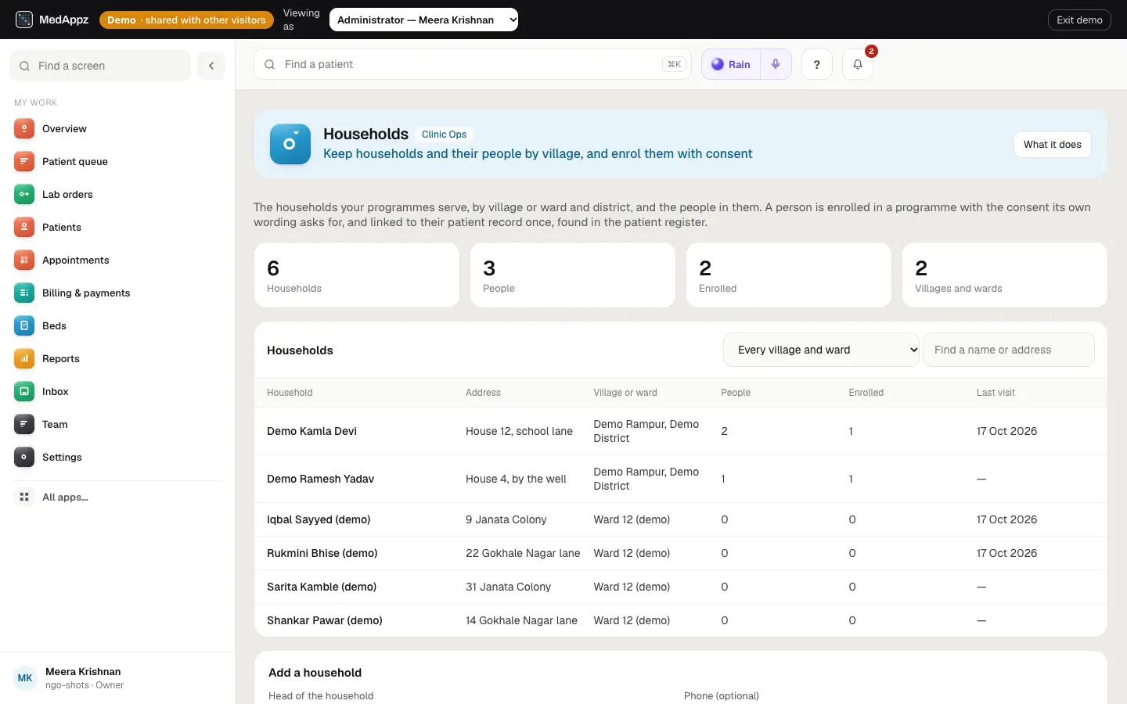Click the Last visit column header
This screenshot has height=704, width=1127.
click(996, 393)
